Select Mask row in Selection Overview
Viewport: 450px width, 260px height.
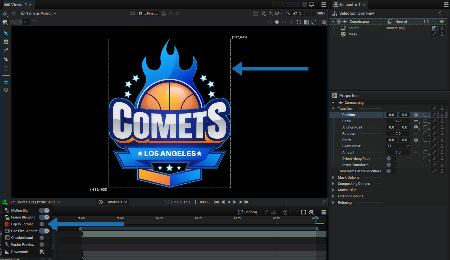click(x=353, y=34)
